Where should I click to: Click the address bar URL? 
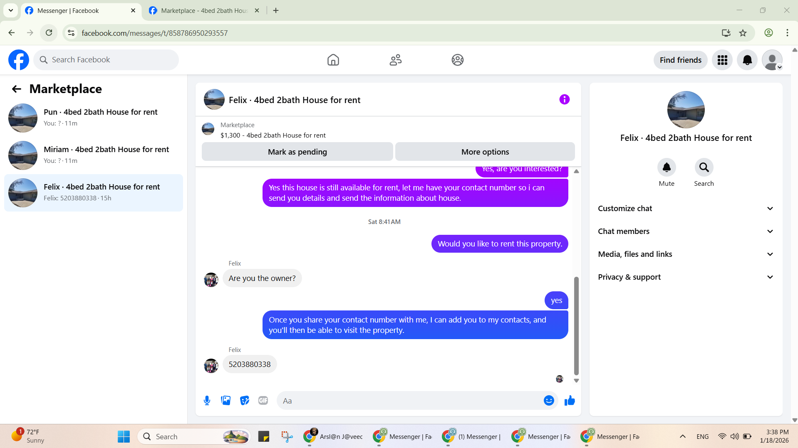[x=155, y=33]
